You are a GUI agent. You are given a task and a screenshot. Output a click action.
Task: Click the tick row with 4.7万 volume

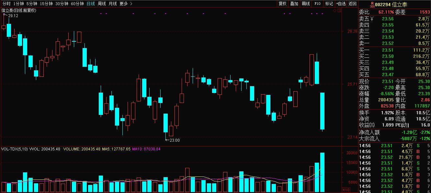pos(395,180)
